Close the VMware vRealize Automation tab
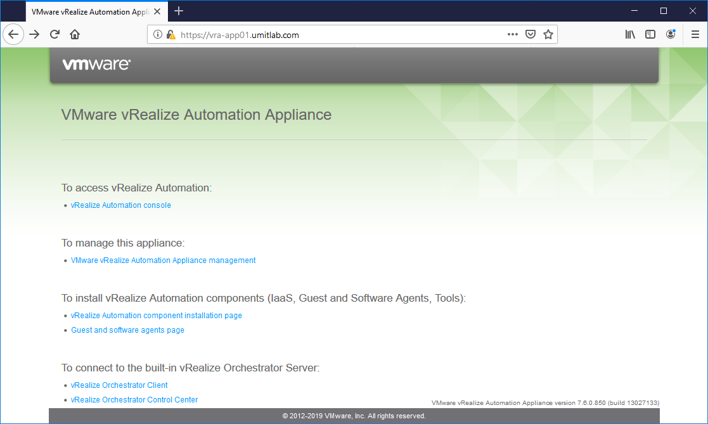 [x=157, y=11]
